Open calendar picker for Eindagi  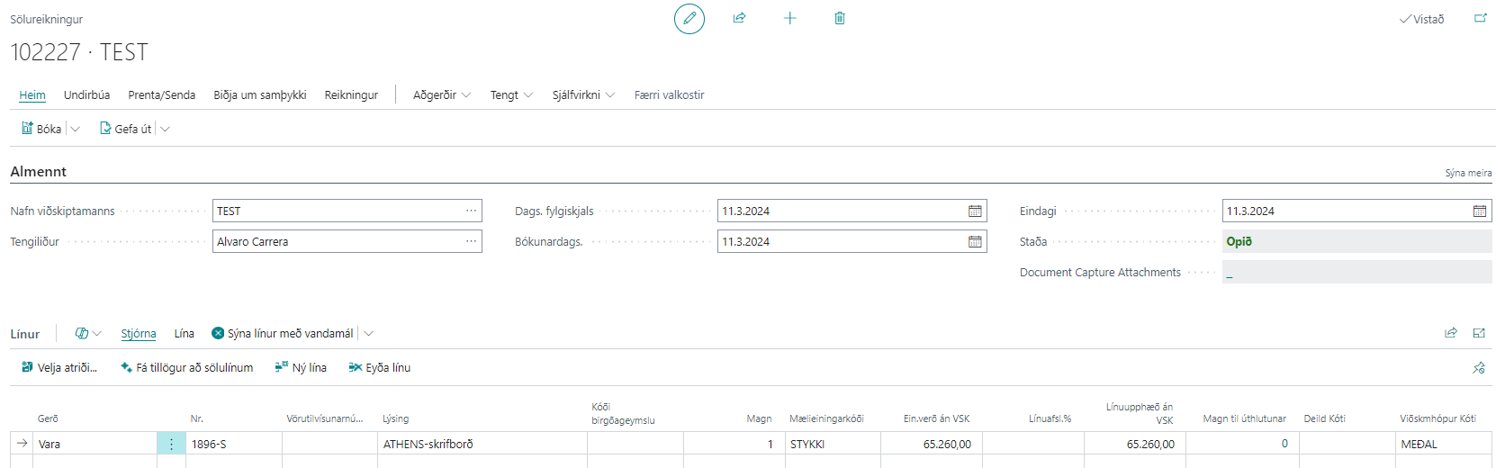(1479, 211)
